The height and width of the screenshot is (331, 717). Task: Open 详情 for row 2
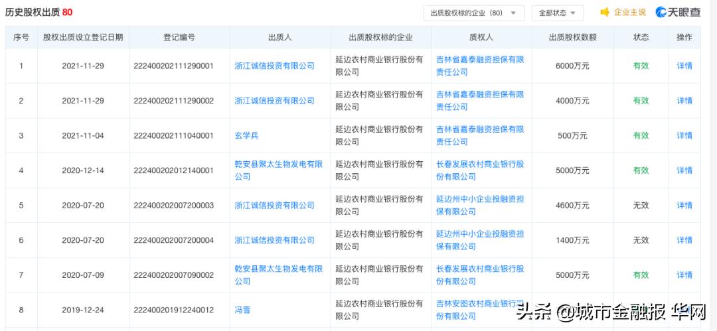(x=684, y=101)
